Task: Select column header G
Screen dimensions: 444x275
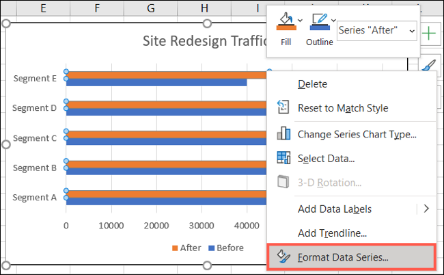Action: click(151, 8)
